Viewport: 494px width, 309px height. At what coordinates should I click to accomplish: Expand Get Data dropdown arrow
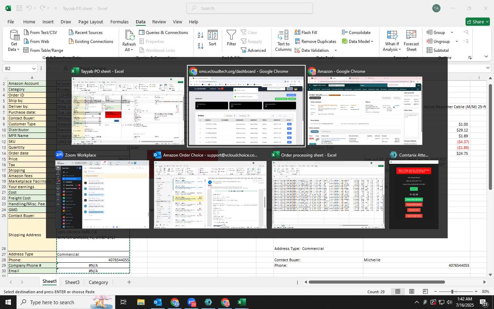pos(18,49)
